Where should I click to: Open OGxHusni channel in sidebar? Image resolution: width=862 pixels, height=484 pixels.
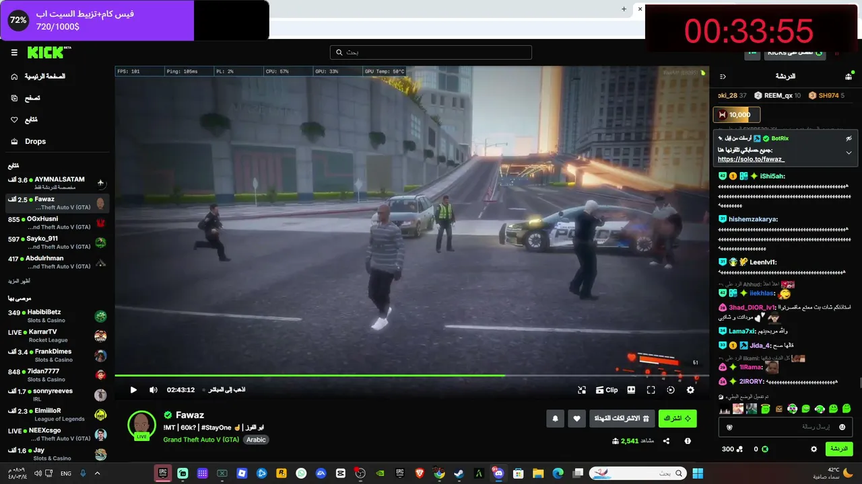pyautogui.click(x=57, y=223)
